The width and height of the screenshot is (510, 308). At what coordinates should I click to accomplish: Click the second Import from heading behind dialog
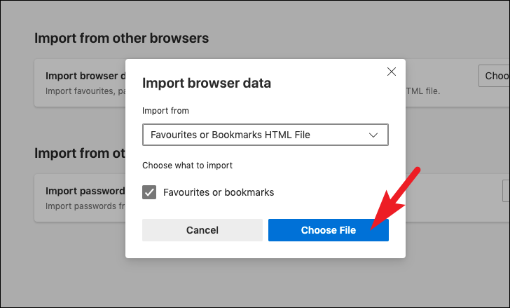[x=80, y=153]
